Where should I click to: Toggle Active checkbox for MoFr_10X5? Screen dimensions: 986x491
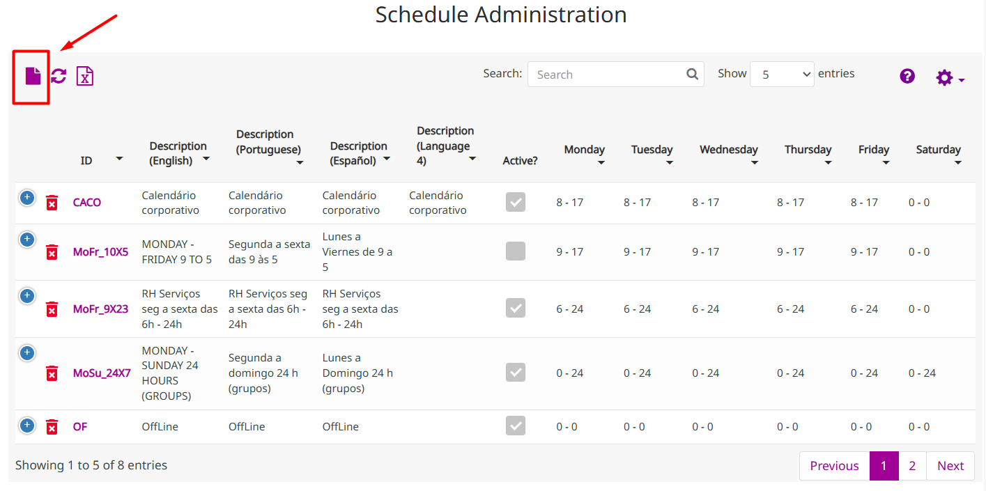[x=516, y=251]
